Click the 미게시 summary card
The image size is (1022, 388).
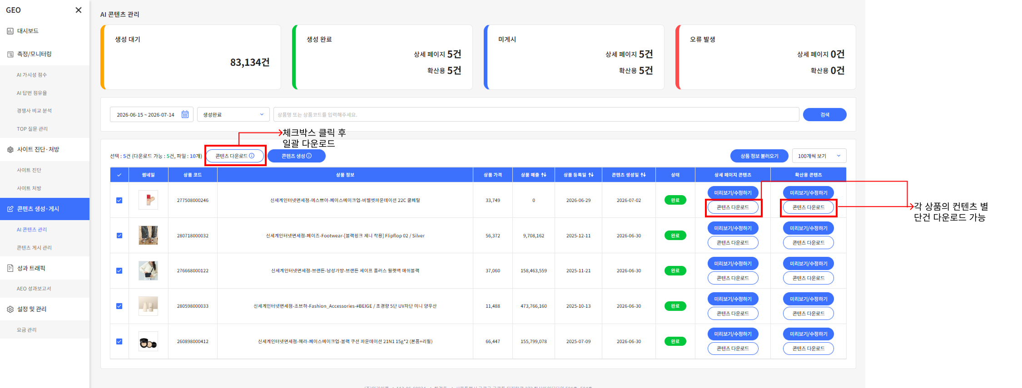click(x=574, y=57)
